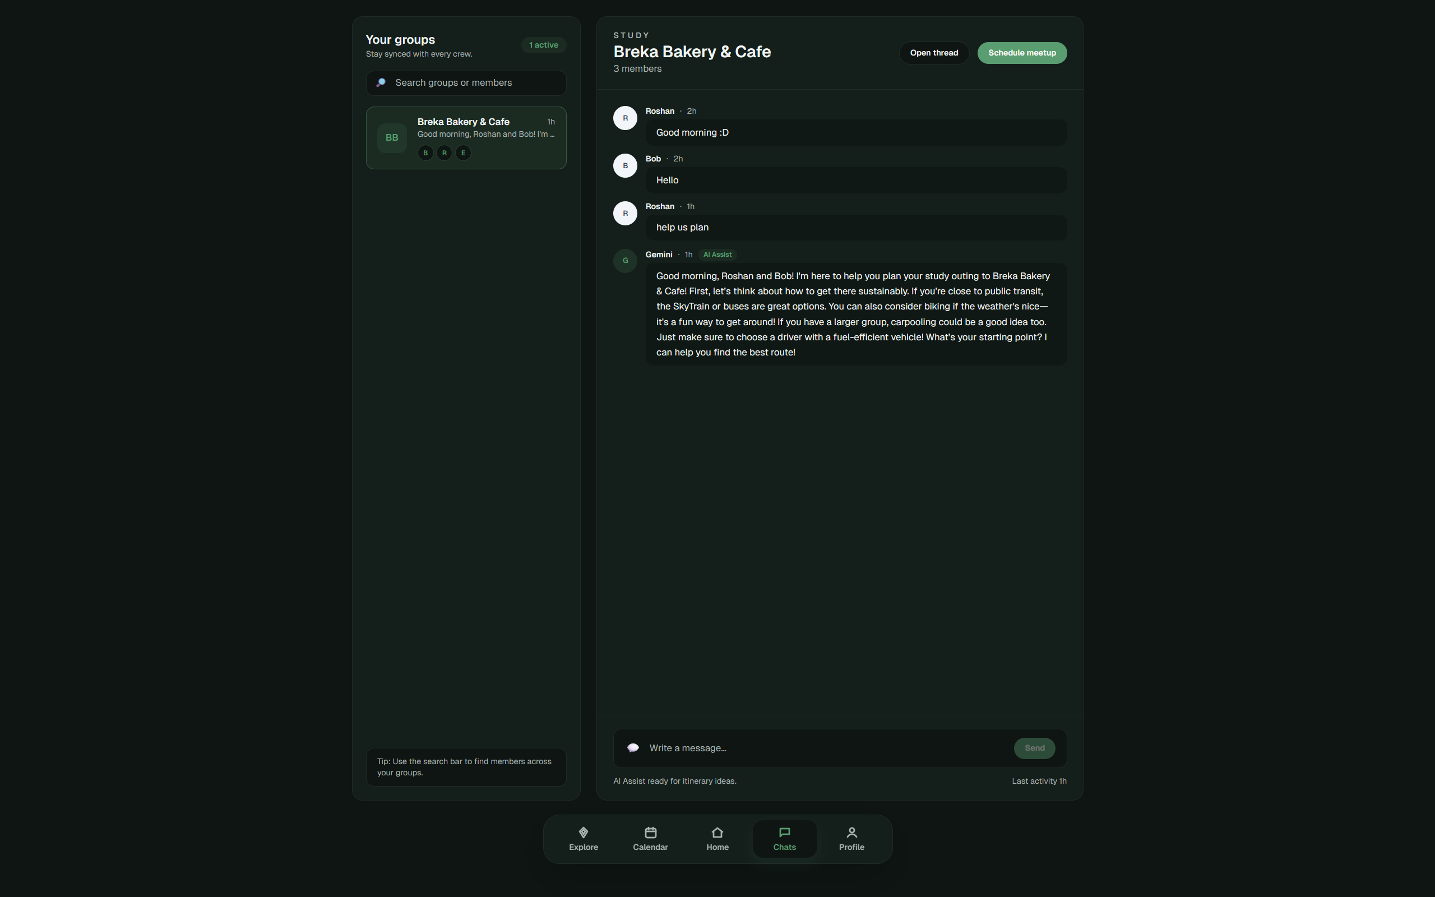Click member badge E in group card
The width and height of the screenshot is (1435, 897).
pyautogui.click(x=462, y=153)
